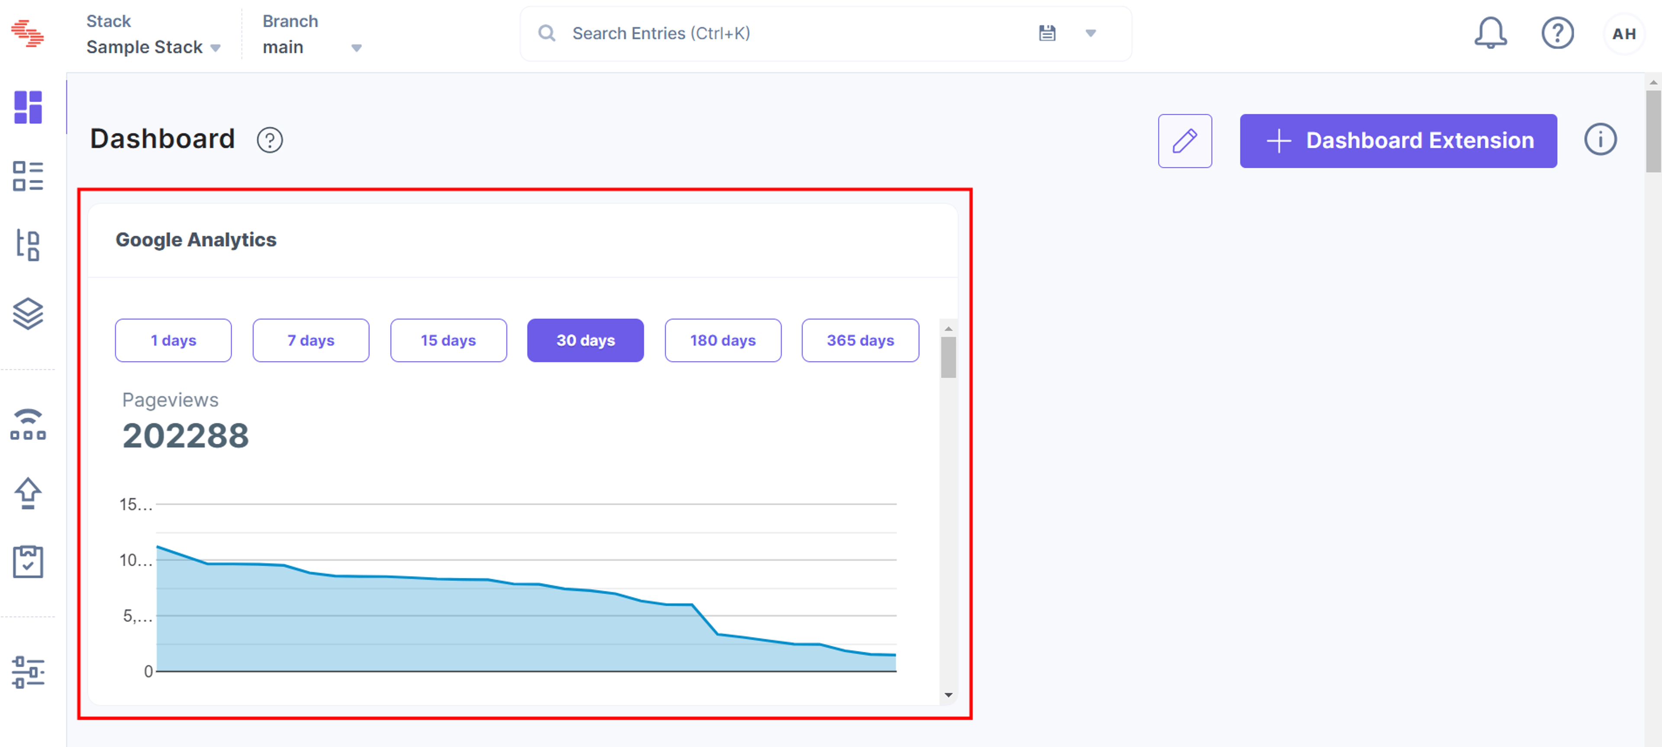The height and width of the screenshot is (747, 1662).
Task: Click the pencil edit dashboard button
Action: (1185, 141)
